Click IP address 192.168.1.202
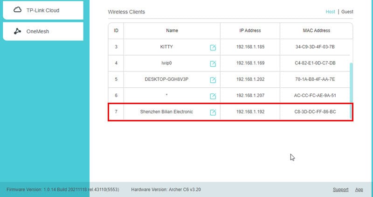Image resolution: width=373 pixels, height=197 pixels. (x=250, y=79)
